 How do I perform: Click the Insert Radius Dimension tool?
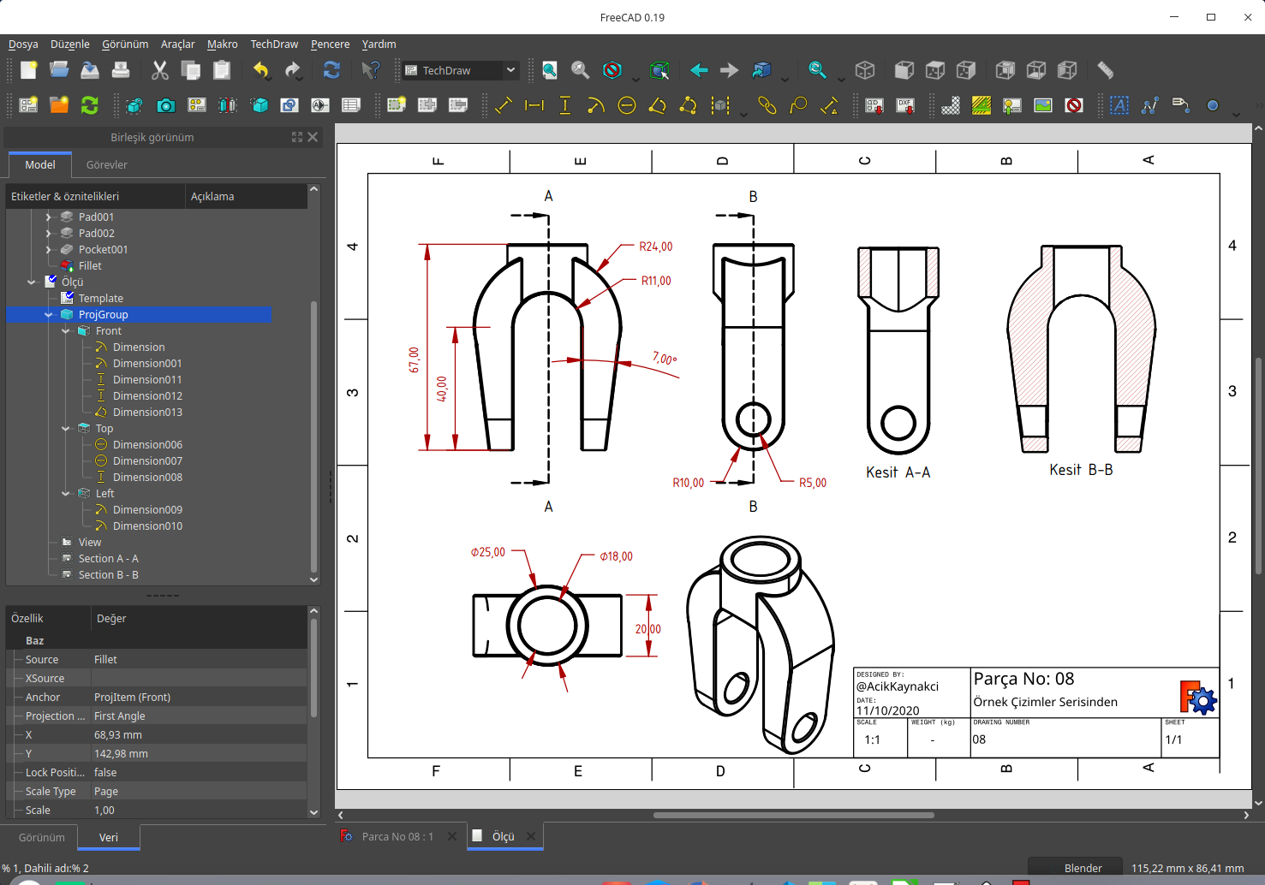(x=596, y=105)
